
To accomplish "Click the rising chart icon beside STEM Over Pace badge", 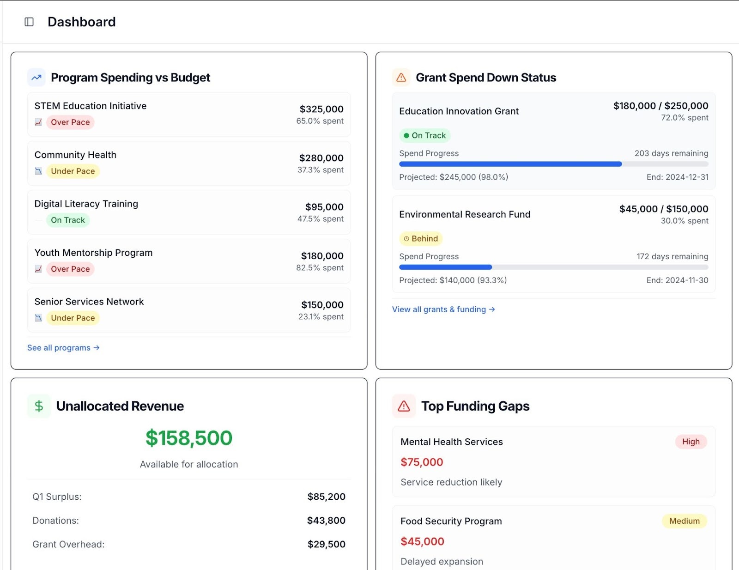I will pyautogui.click(x=39, y=122).
